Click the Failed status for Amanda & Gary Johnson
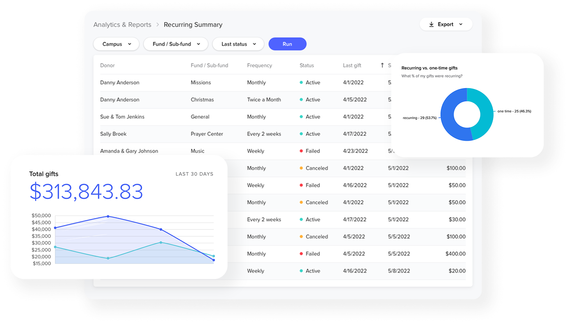This screenshot has width=569, height=324. tap(310, 151)
